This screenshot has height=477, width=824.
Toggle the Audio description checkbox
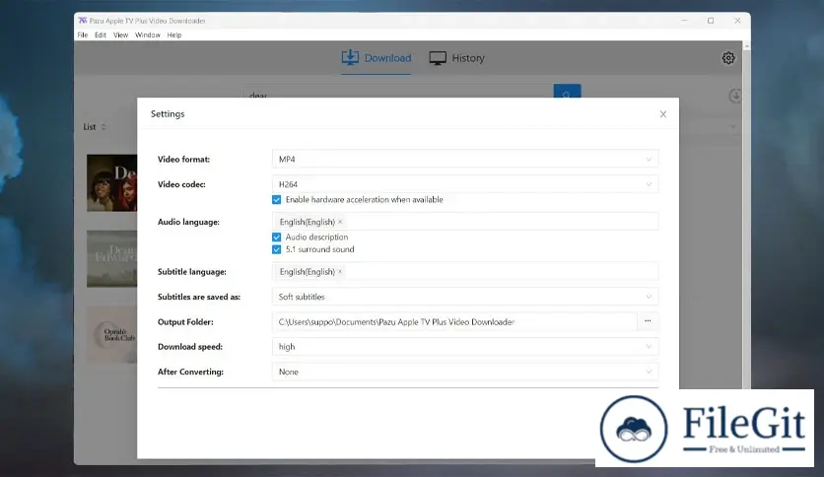(276, 237)
